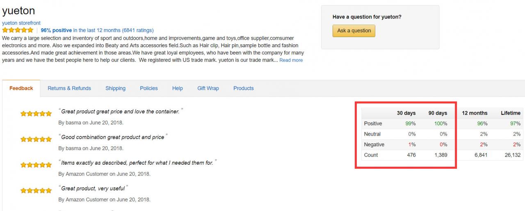The height and width of the screenshot is (211, 525).
Task: Open the Help tab
Action: 178,88
